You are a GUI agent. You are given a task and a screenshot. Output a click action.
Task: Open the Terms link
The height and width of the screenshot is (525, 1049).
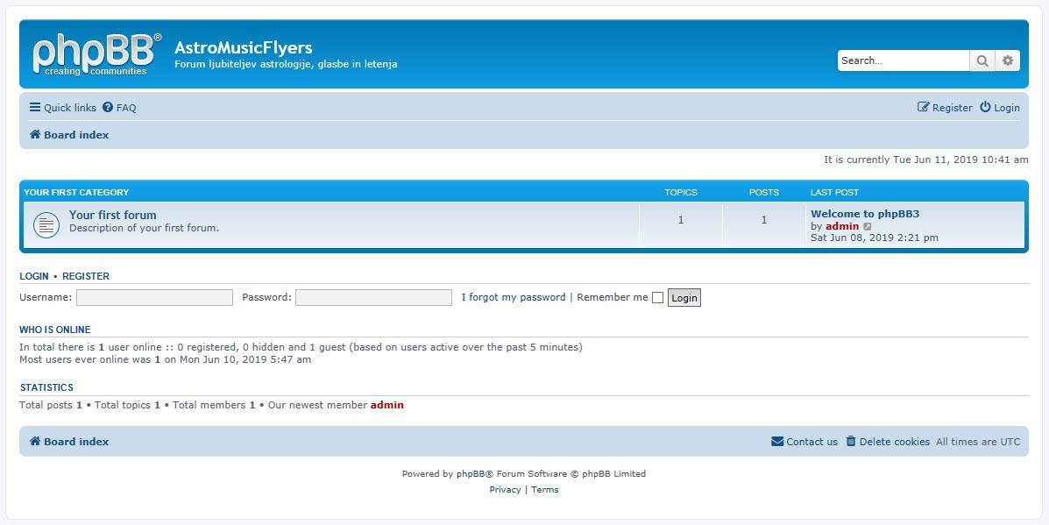tap(544, 490)
